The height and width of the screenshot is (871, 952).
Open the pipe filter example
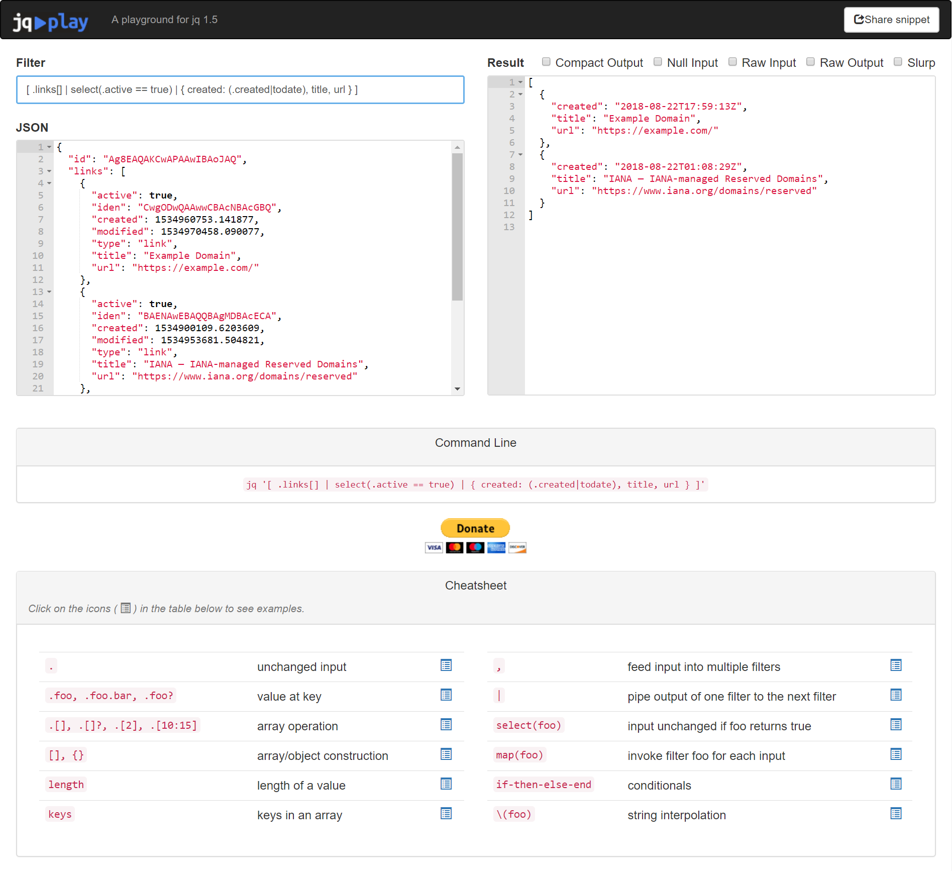tap(896, 695)
